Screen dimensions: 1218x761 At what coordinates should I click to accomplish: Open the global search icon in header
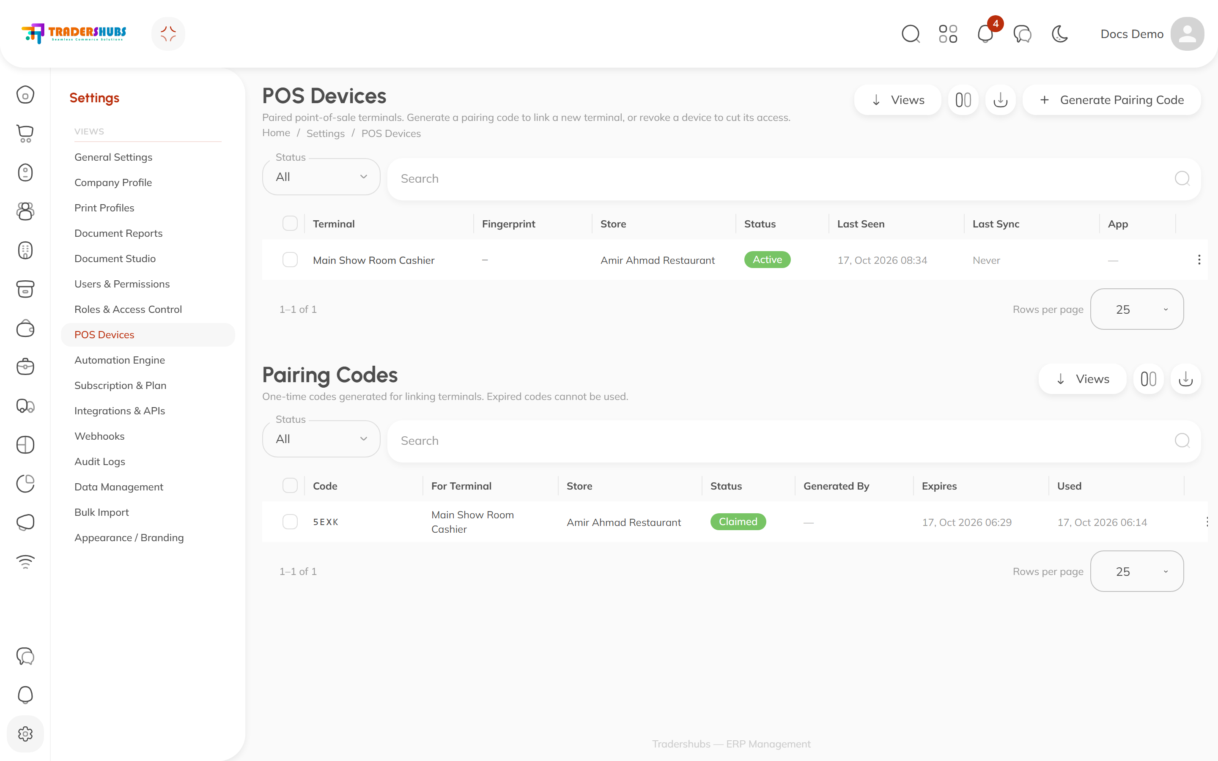[x=911, y=34]
